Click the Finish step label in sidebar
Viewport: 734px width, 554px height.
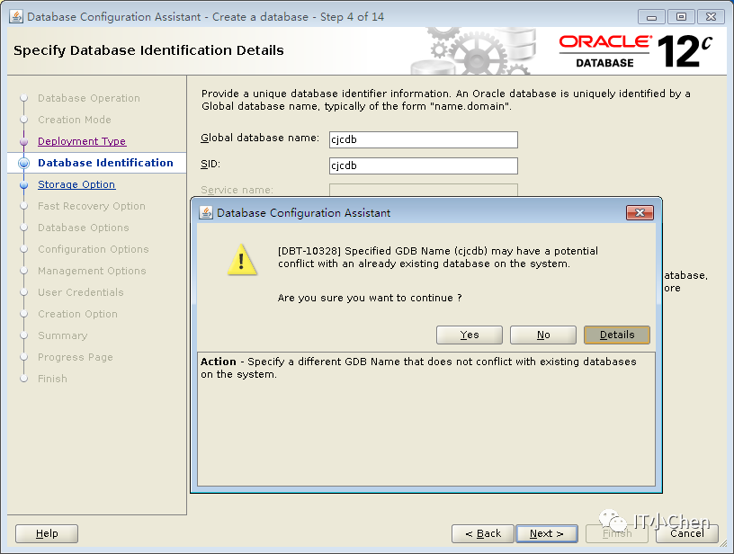(x=52, y=379)
